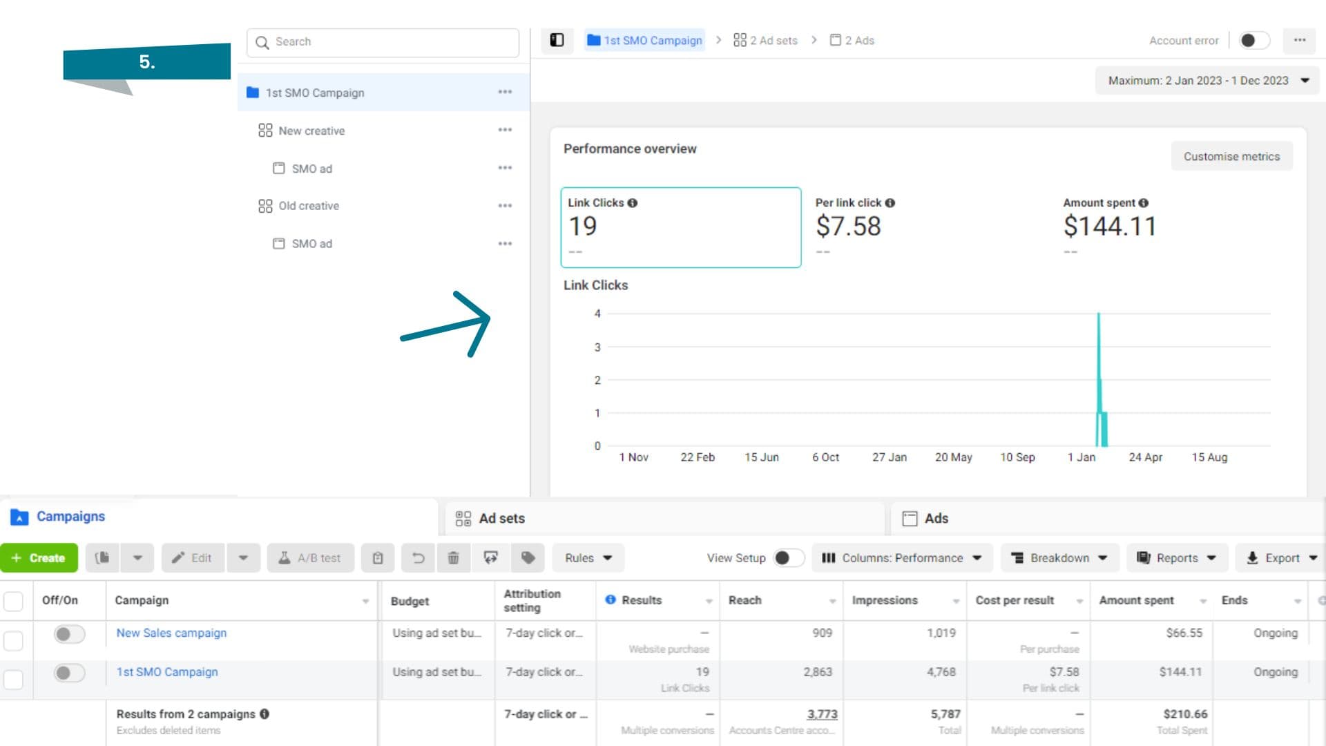1326x746 pixels.
Task: Check the New Sales campaign row checkbox
Action: coord(13,640)
